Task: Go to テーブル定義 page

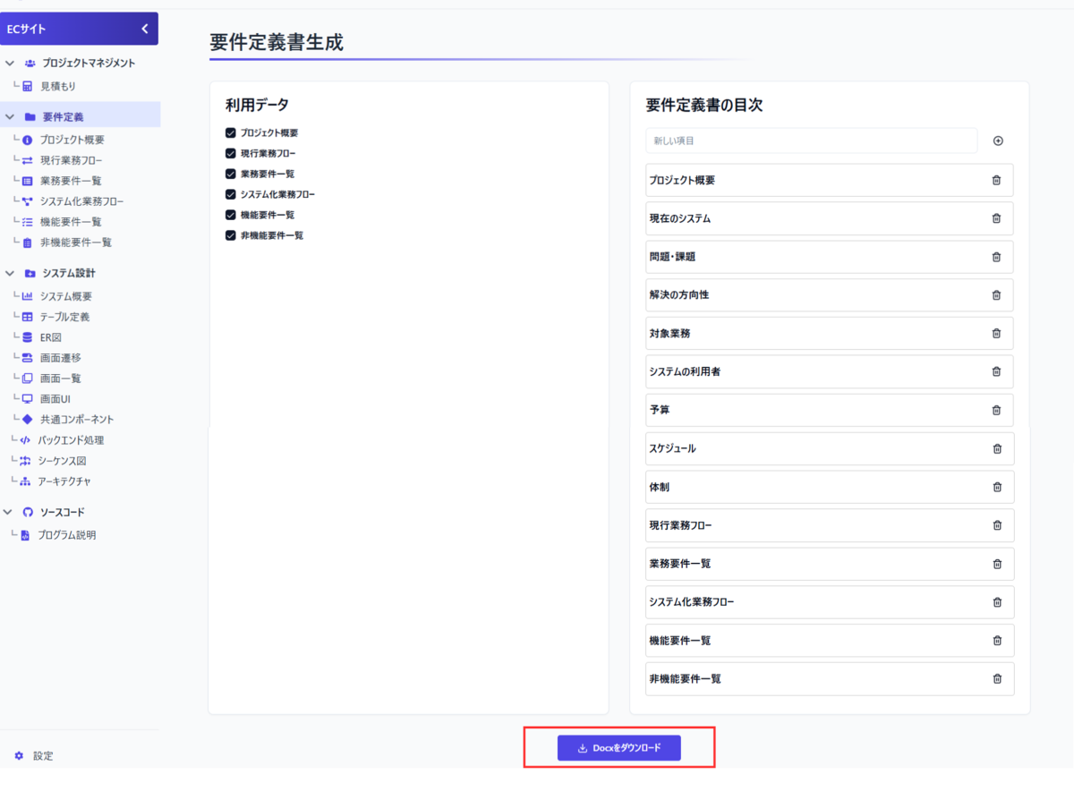Action: pos(65,317)
